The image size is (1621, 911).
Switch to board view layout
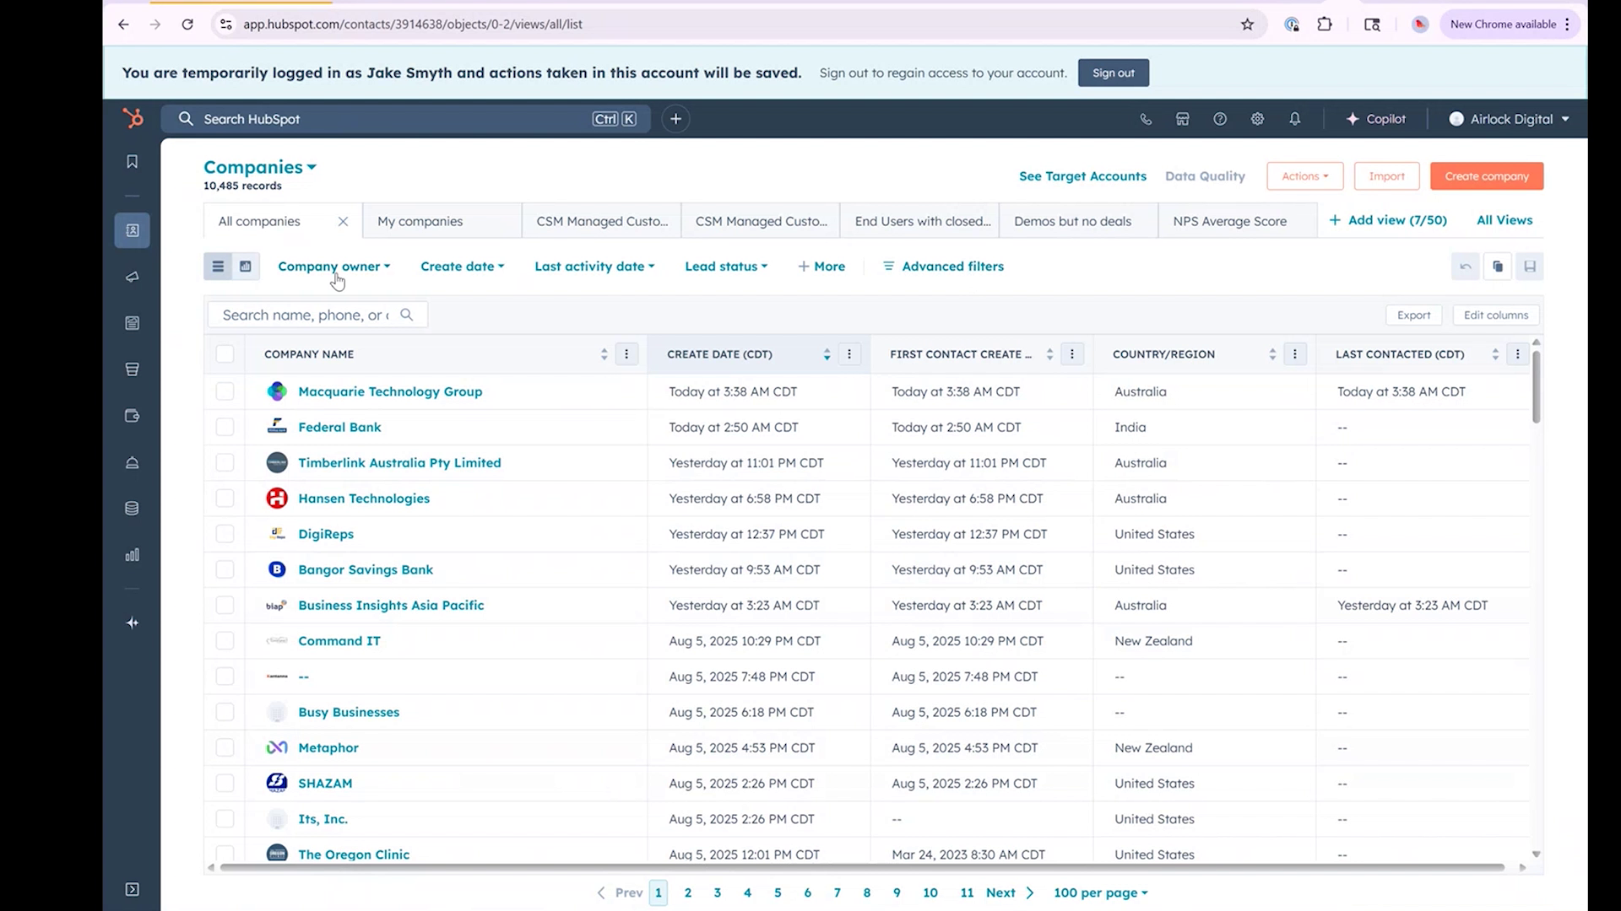click(x=245, y=266)
